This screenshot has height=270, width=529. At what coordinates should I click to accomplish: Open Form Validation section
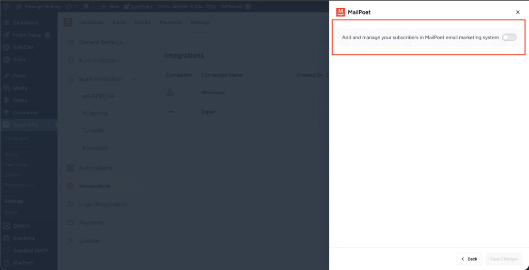point(101,61)
